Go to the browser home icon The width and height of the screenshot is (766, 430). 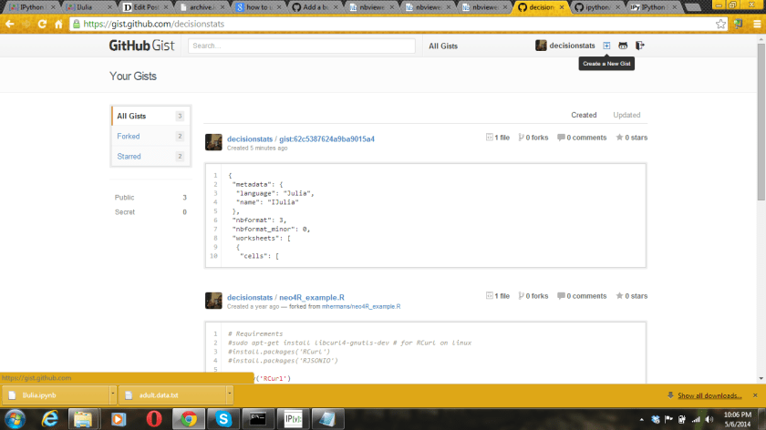click(58, 24)
